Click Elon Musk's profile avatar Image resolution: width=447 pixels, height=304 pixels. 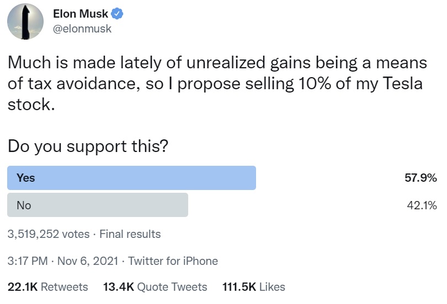(25, 21)
